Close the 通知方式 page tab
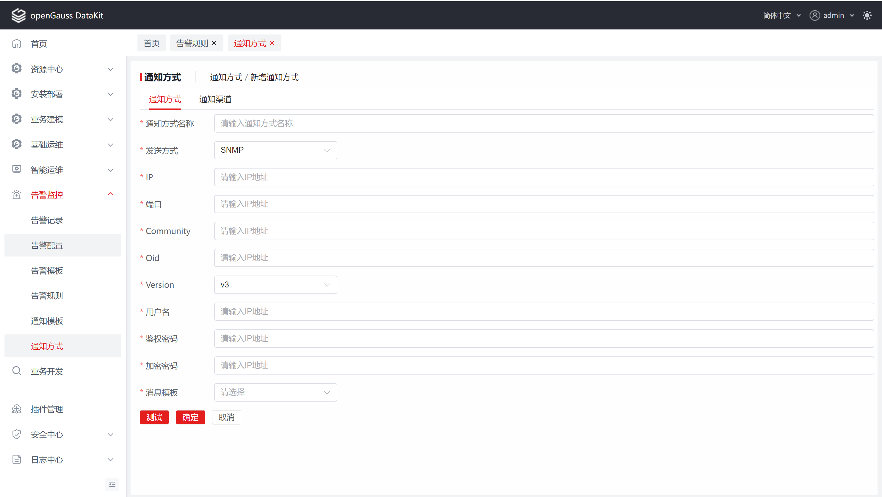Image resolution: width=882 pixels, height=497 pixels. (x=272, y=43)
